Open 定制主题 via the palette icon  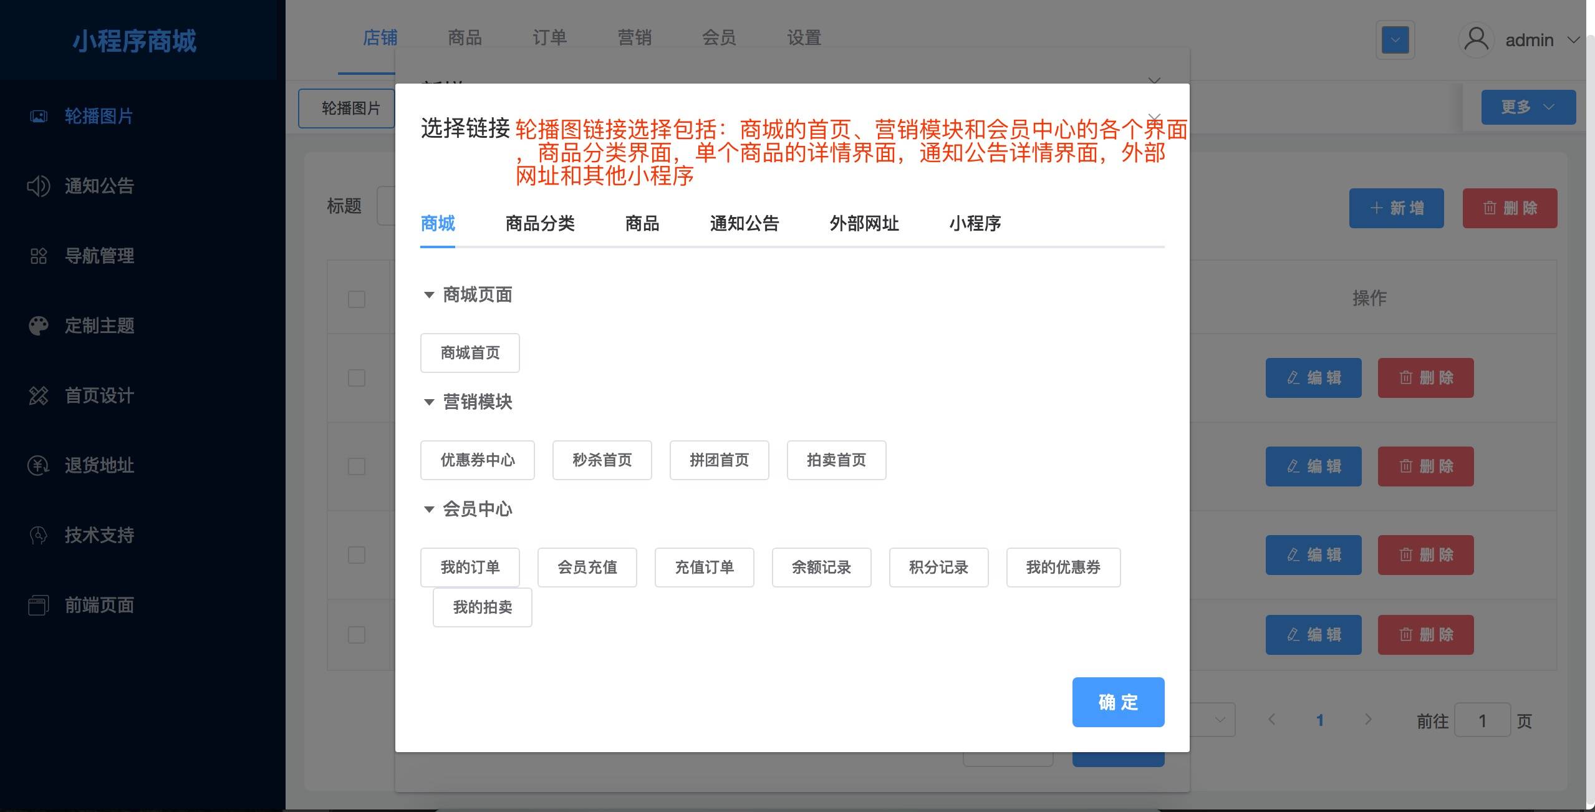click(38, 326)
